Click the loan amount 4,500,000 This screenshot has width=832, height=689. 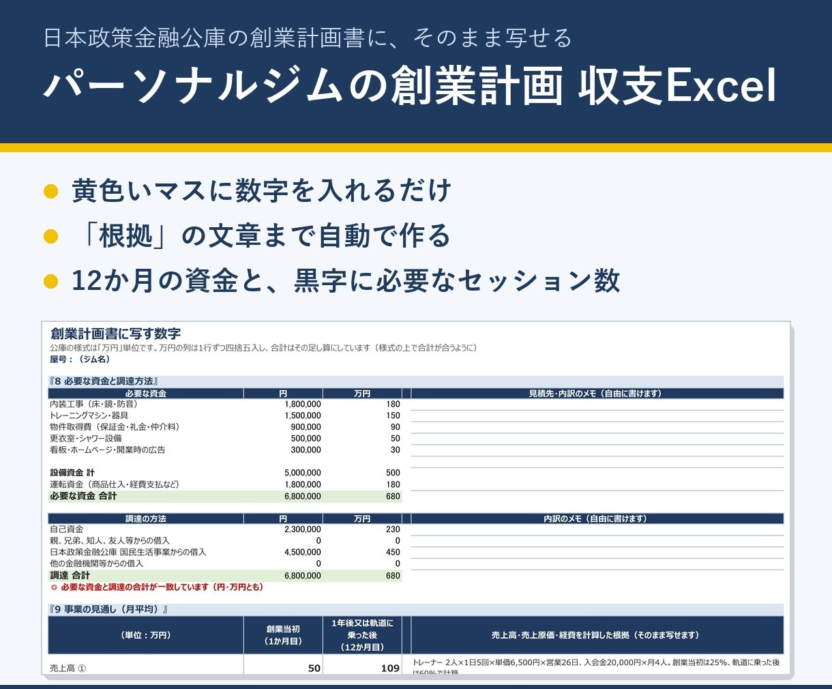pyautogui.click(x=303, y=553)
